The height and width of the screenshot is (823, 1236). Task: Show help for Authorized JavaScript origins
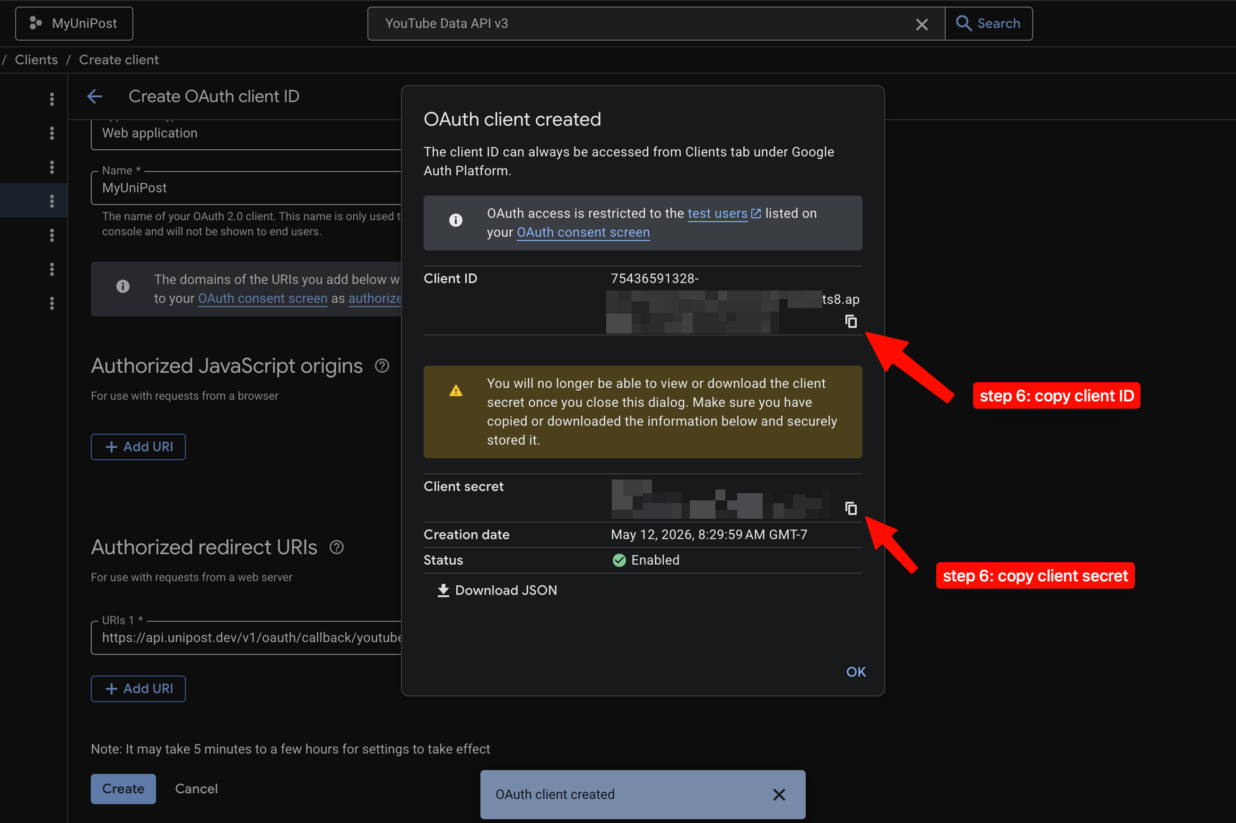[382, 366]
